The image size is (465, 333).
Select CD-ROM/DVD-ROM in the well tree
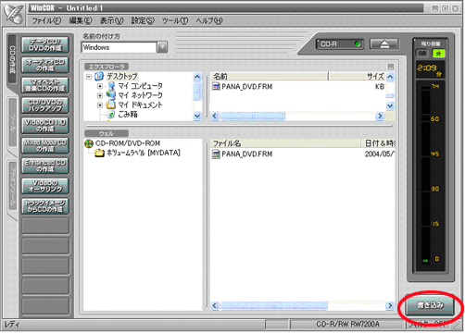(x=128, y=143)
